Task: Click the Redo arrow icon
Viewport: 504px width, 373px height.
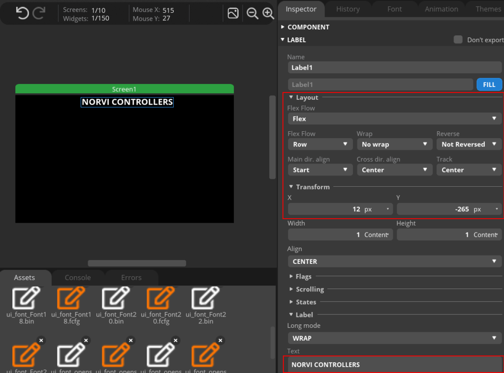Action: coord(39,13)
